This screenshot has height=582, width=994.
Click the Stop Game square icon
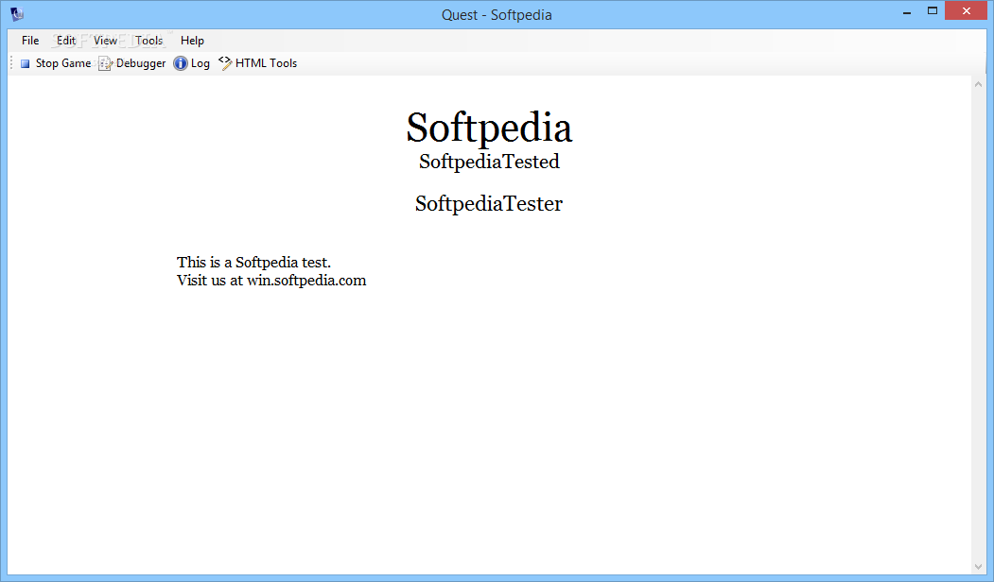(x=26, y=63)
